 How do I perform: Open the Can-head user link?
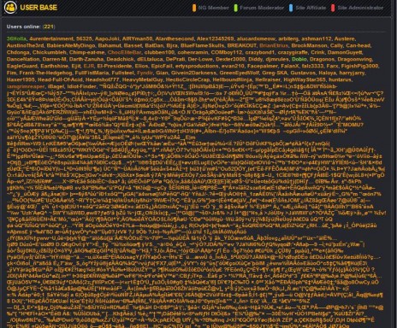pos(358,45)
